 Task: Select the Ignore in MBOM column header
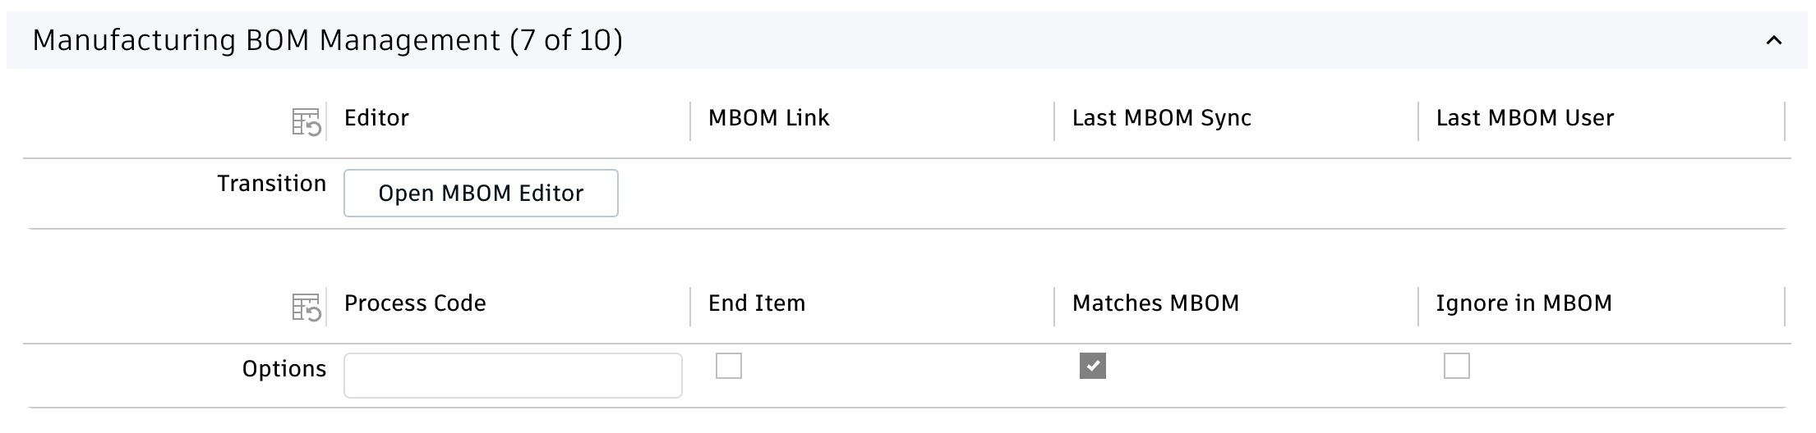tap(1523, 303)
